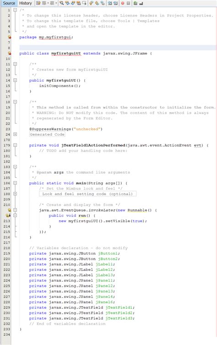Click 'main' in public static void line
The width and height of the screenshot is (217, 345).
pos(81,183)
